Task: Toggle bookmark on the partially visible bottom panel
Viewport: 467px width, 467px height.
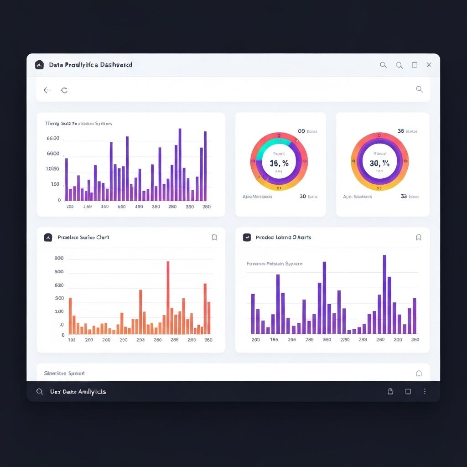Action: 419,373
